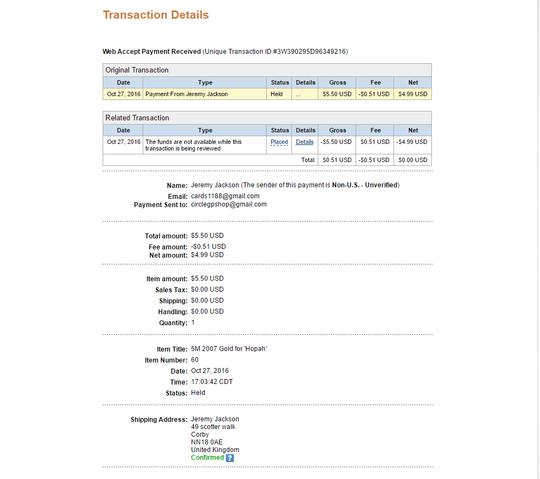Open the Placed status link
The width and height of the screenshot is (540, 479).
279,142
